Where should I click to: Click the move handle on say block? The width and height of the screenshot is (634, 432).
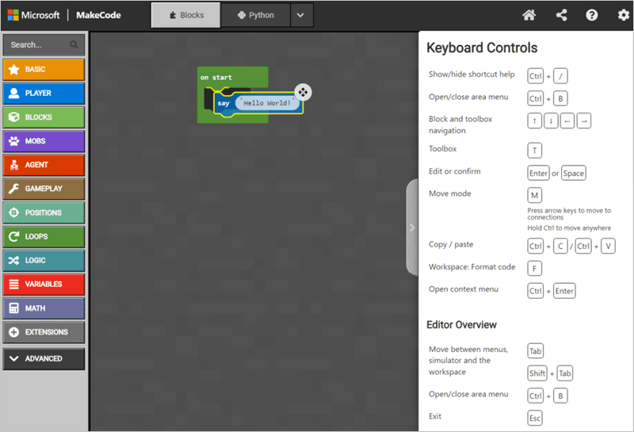(303, 92)
